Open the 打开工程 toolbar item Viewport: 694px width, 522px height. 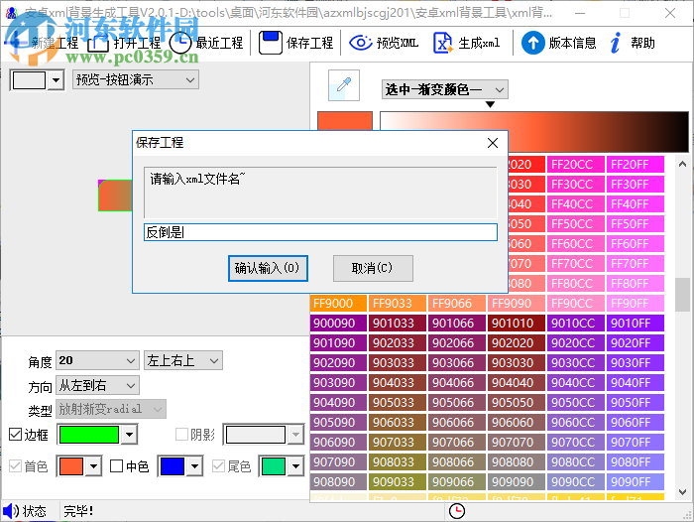click(x=125, y=43)
